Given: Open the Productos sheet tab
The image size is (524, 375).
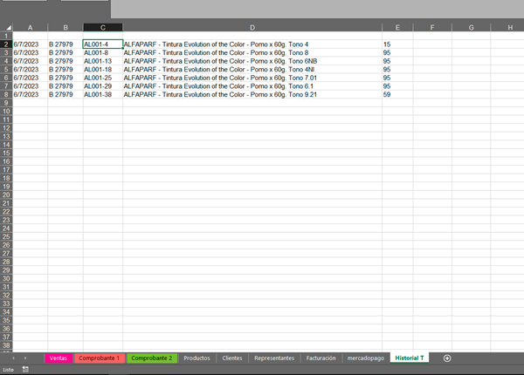Looking at the screenshot, I should 196,358.
